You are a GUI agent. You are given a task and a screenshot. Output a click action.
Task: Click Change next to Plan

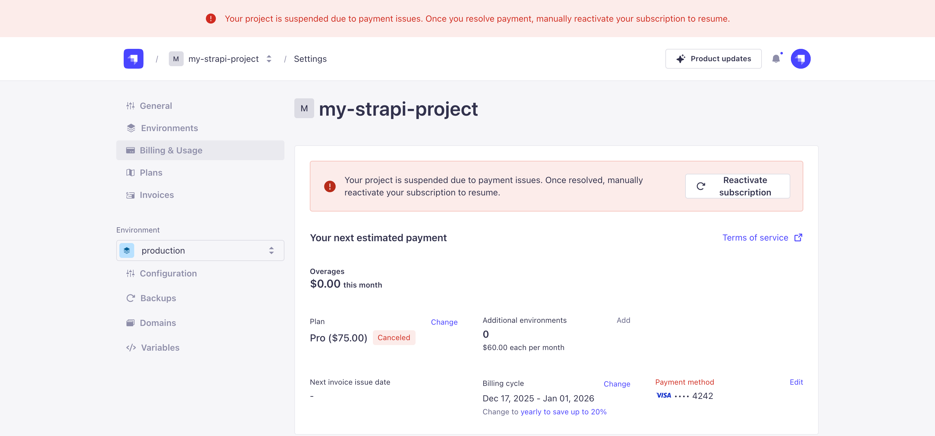click(x=444, y=322)
